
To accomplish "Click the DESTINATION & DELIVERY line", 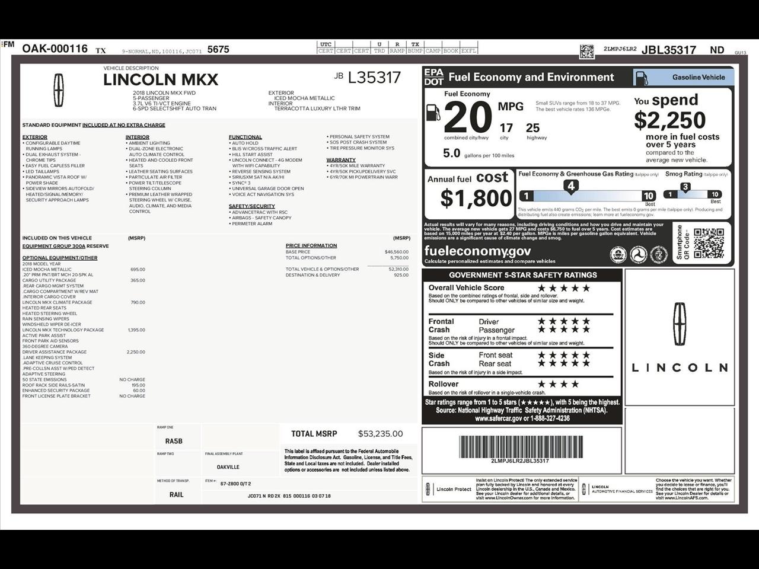I will click(x=347, y=275).
